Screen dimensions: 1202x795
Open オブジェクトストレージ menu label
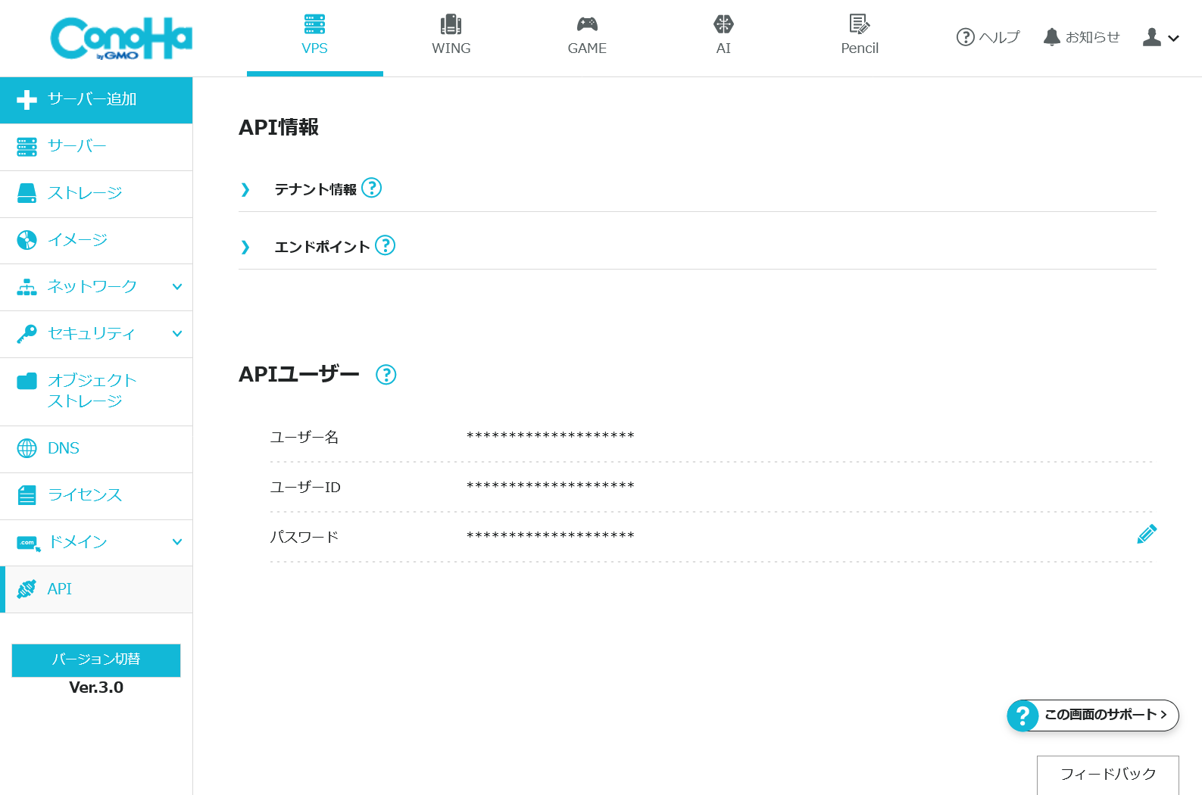pyautogui.click(x=92, y=391)
